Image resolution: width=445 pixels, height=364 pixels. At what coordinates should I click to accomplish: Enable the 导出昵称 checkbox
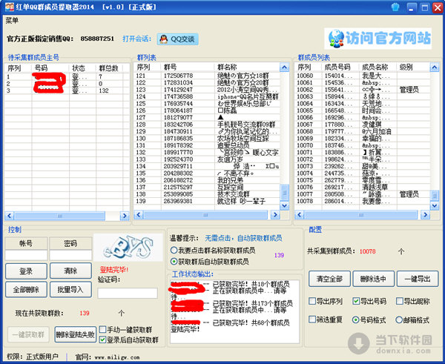(400, 301)
